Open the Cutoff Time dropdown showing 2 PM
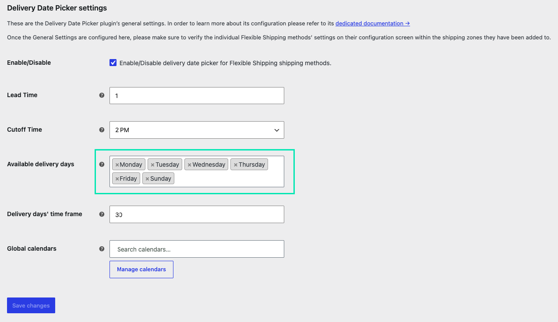This screenshot has height=322, width=558. point(197,130)
